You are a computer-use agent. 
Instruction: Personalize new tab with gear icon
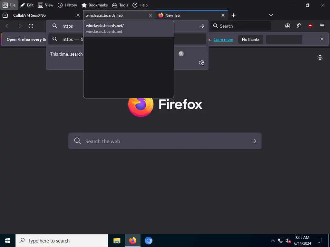coord(320,58)
